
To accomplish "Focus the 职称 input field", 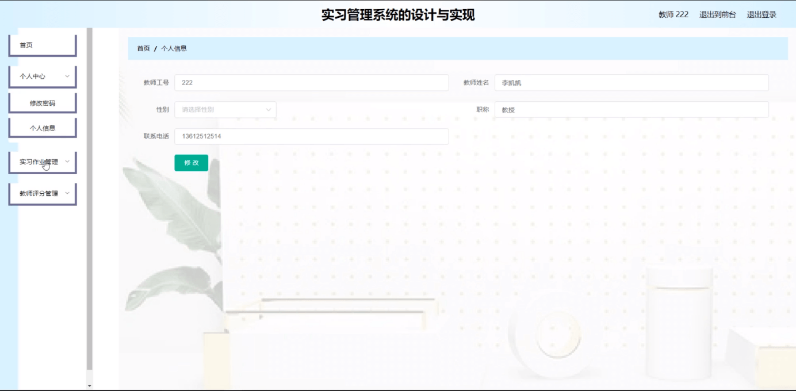I will point(632,110).
